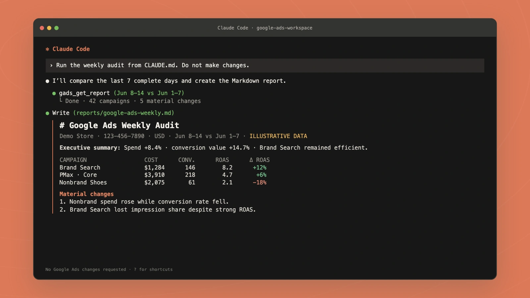Click the Δ ROAS column header
530x298 pixels.
coord(259,160)
